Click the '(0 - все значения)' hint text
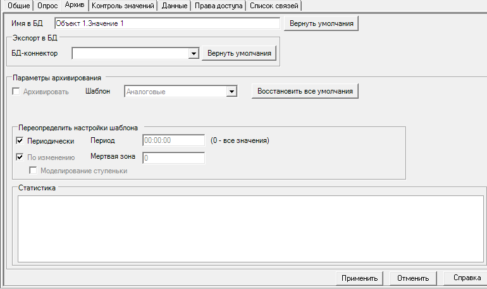This screenshot has width=487, height=289. coord(240,140)
